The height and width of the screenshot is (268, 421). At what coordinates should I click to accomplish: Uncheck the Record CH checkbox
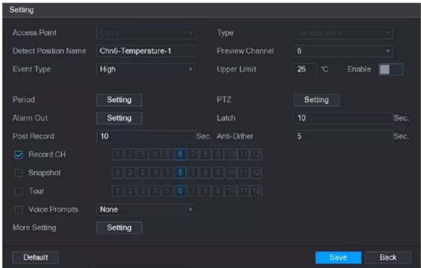pyautogui.click(x=19, y=155)
